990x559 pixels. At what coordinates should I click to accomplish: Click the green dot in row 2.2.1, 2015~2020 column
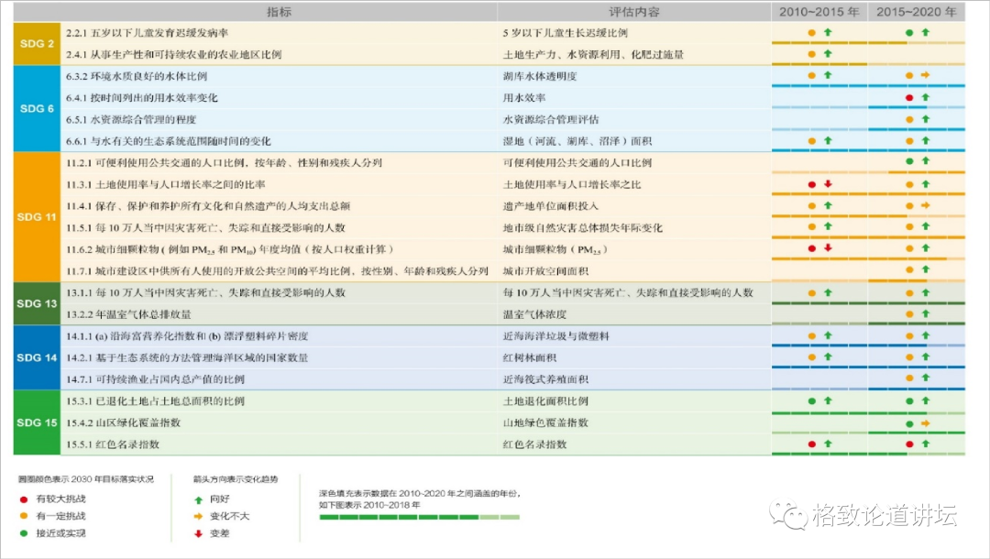[x=909, y=33]
